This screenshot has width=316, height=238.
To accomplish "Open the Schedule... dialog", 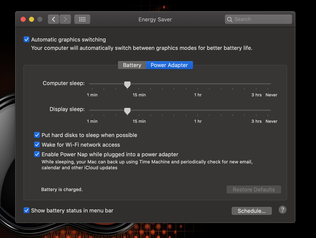I will point(251,211).
